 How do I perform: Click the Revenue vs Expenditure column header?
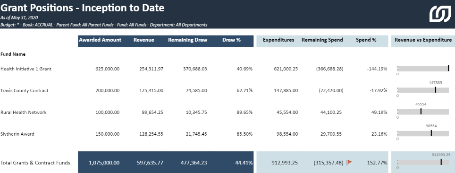pos(423,40)
